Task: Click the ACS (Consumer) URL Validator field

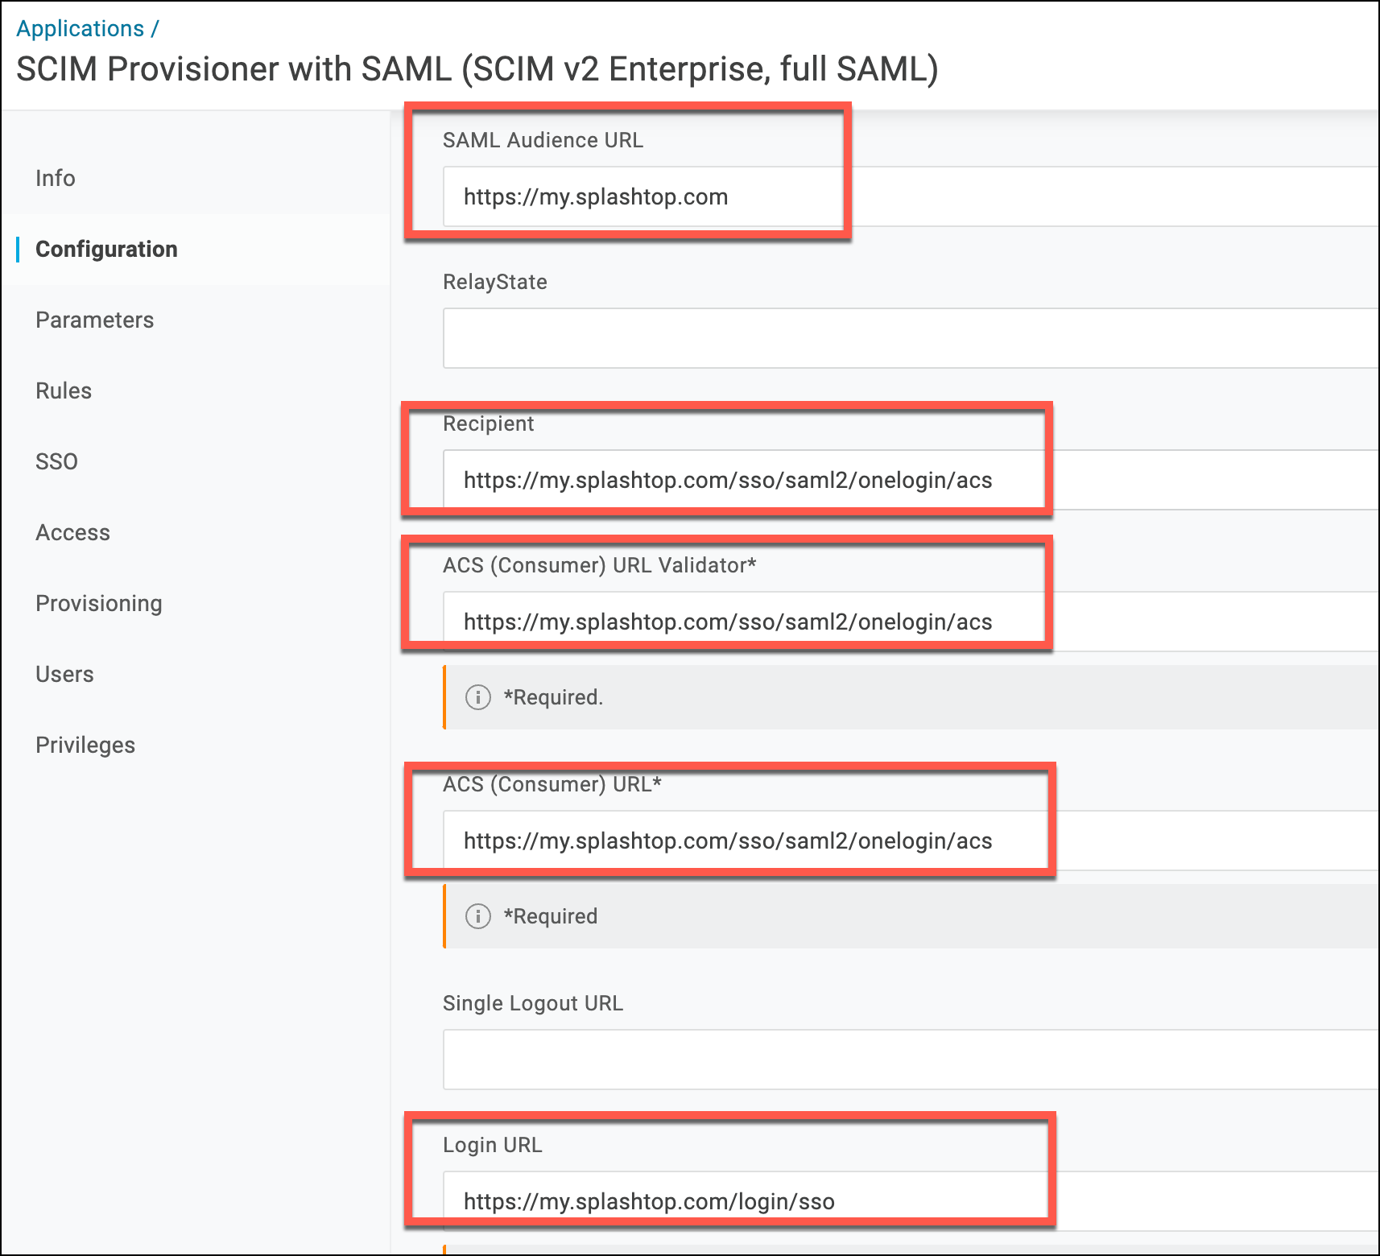Action: 911,622
